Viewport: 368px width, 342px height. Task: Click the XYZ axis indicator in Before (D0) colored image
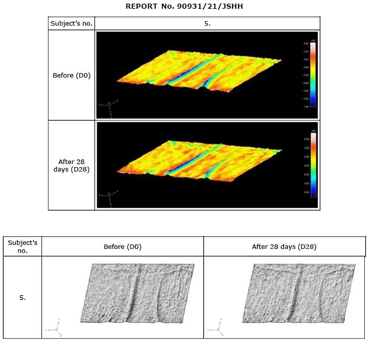click(x=109, y=109)
